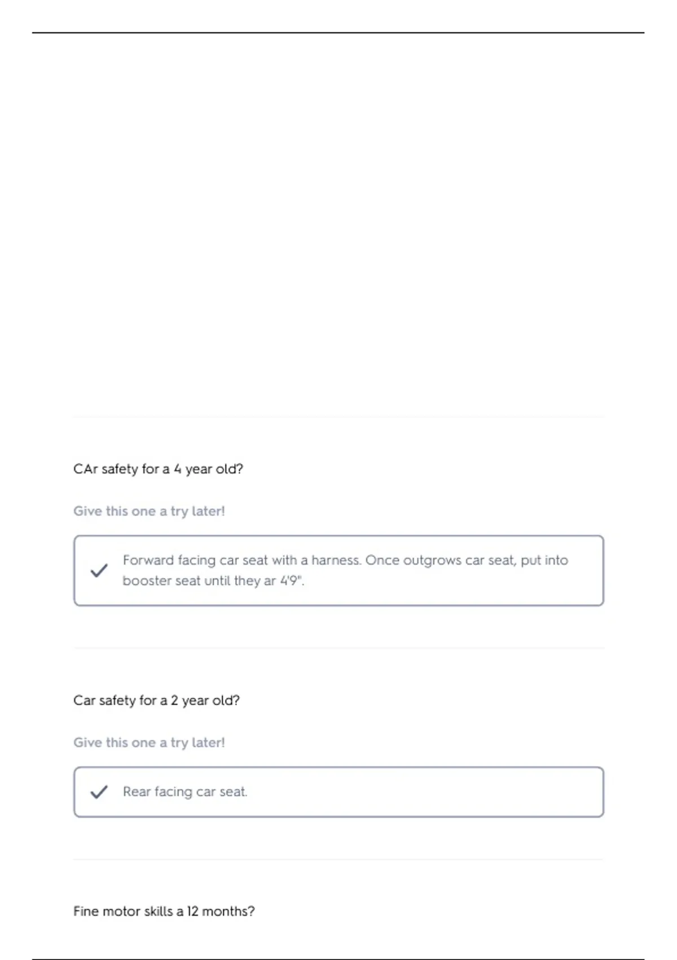
Task: Click 'Give this one a try later!' under 2-year-old question
Action: (149, 743)
